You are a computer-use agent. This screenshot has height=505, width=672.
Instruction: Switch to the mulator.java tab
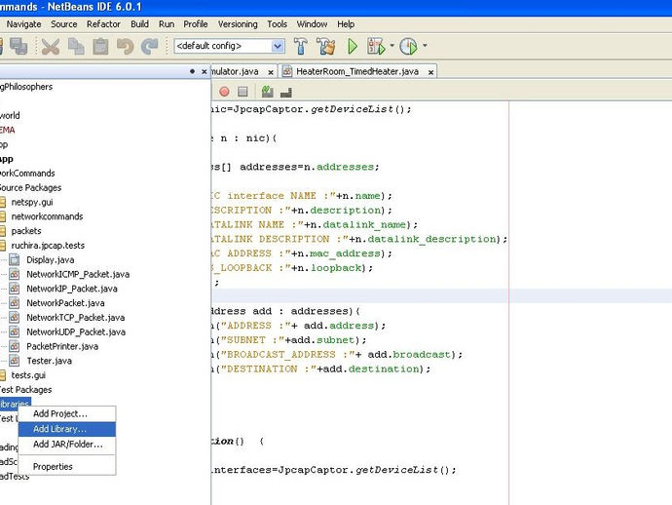click(x=235, y=71)
